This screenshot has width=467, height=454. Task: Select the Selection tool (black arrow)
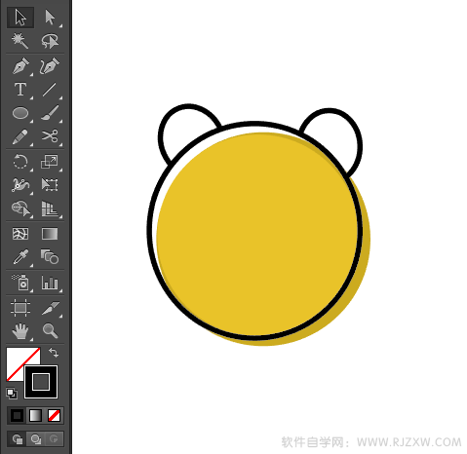pos(20,18)
